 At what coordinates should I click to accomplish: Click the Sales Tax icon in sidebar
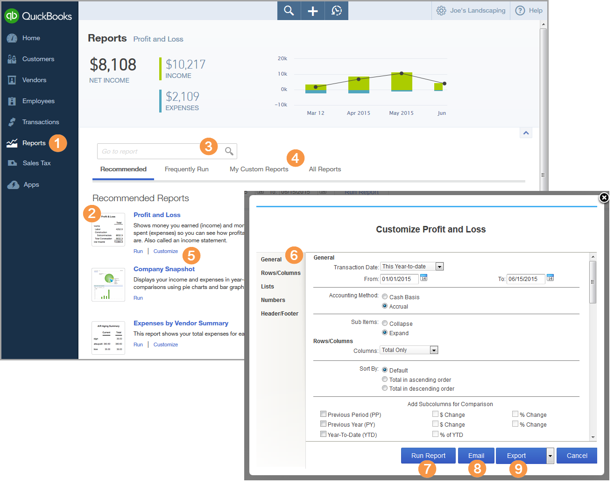tap(12, 163)
